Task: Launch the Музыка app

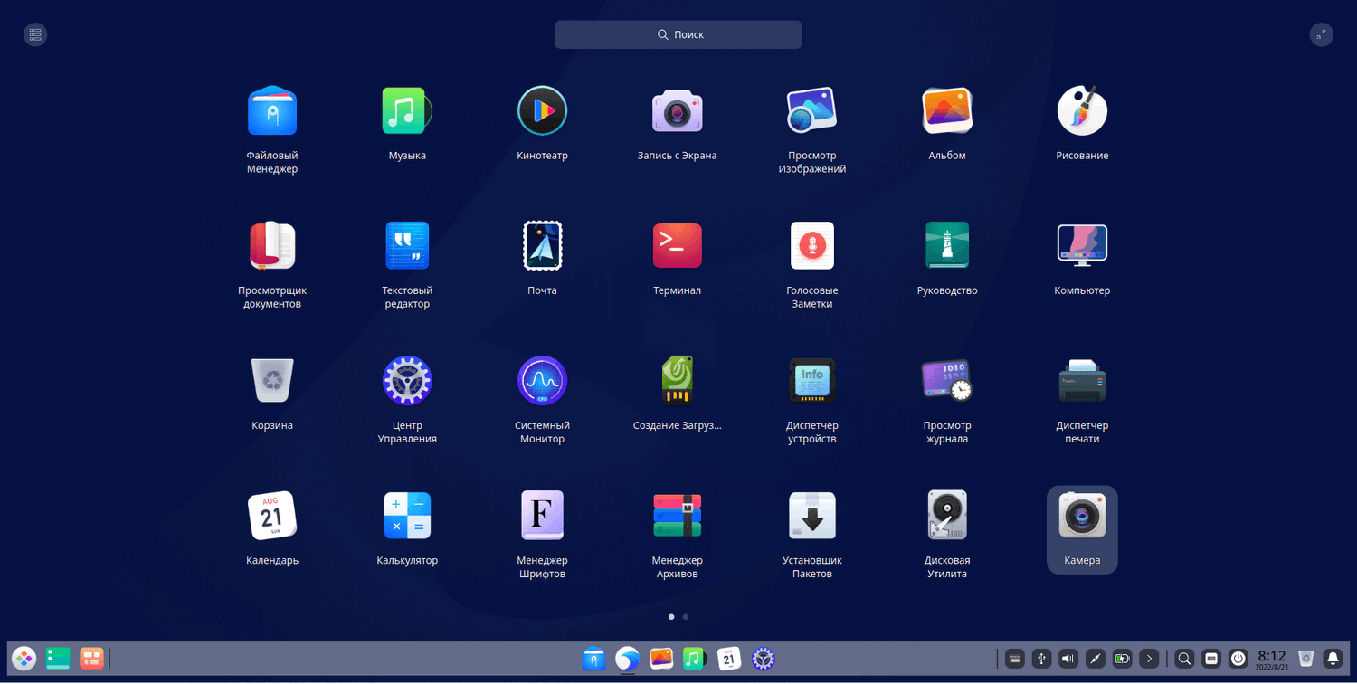Action: (x=407, y=111)
